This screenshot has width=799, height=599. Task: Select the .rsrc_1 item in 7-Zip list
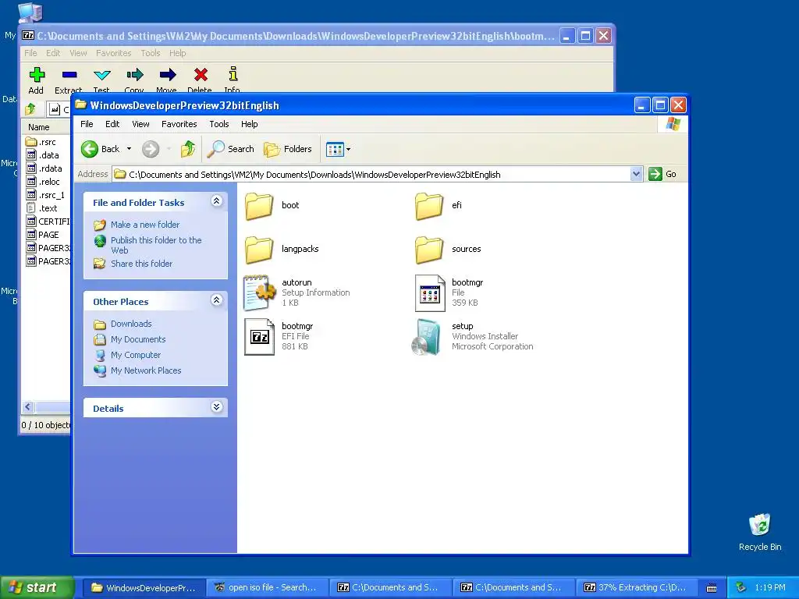[x=45, y=195]
